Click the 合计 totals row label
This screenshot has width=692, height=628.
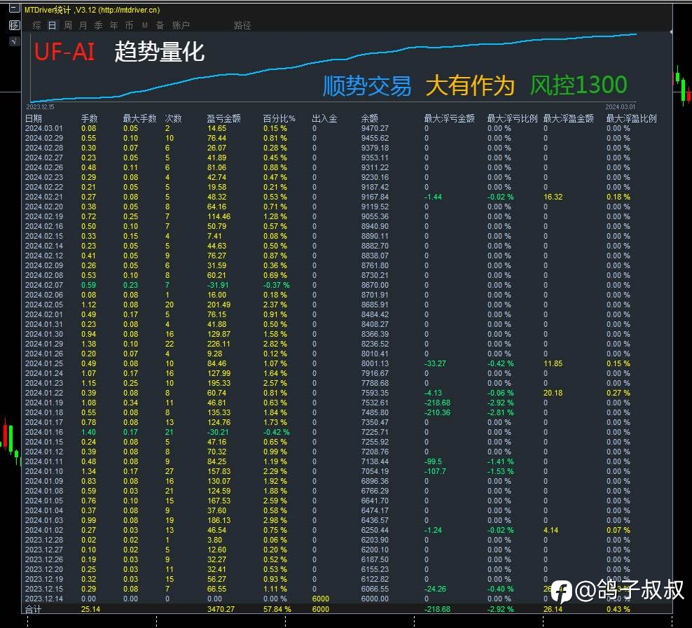click(33, 609)
